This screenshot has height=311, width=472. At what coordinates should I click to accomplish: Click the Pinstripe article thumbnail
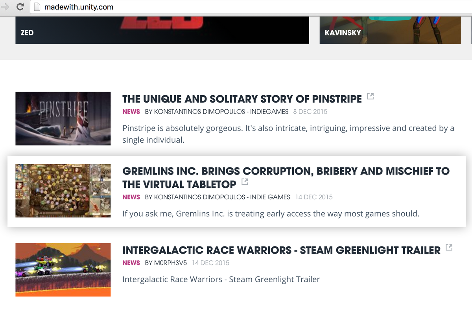click(x=63, y=119)
